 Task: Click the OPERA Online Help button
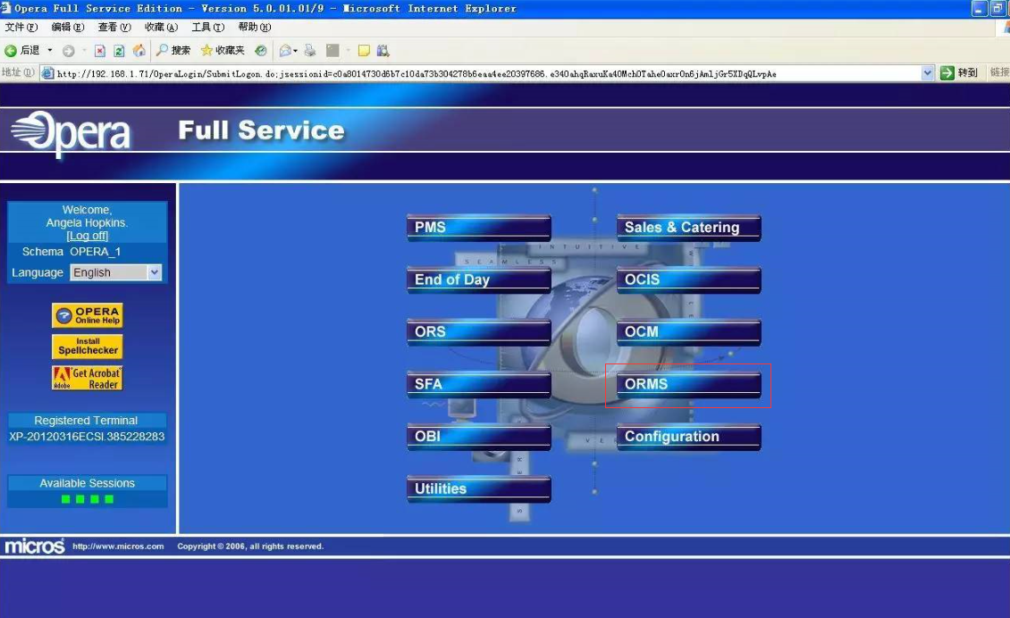tap(88, 315)
